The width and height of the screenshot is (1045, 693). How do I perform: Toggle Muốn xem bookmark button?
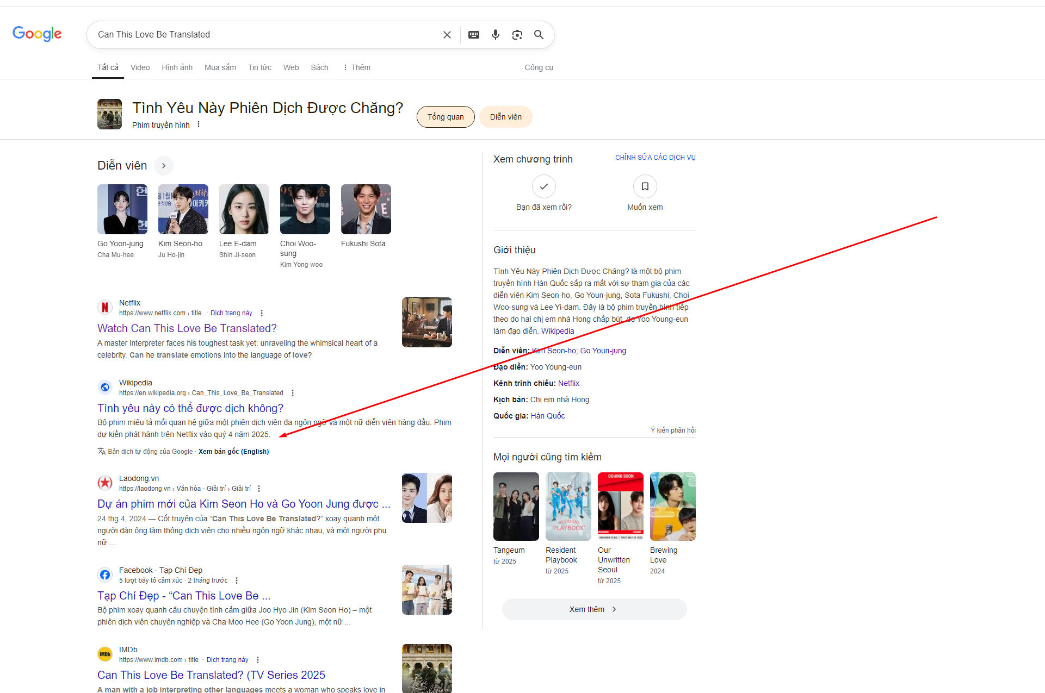coord(645,186)
